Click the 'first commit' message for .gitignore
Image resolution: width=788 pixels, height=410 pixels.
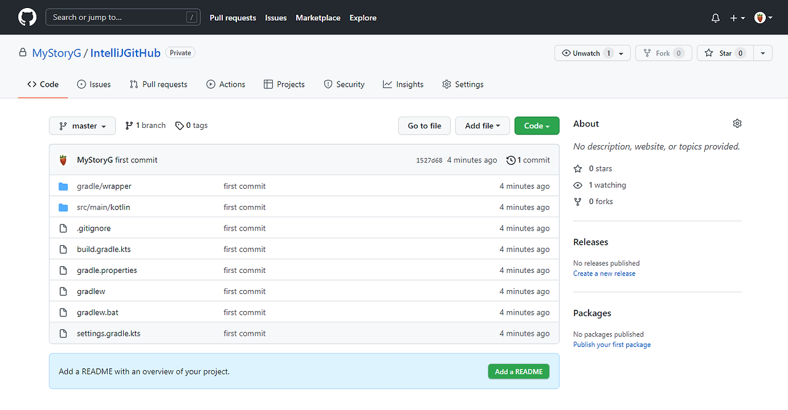click(244, 228)
